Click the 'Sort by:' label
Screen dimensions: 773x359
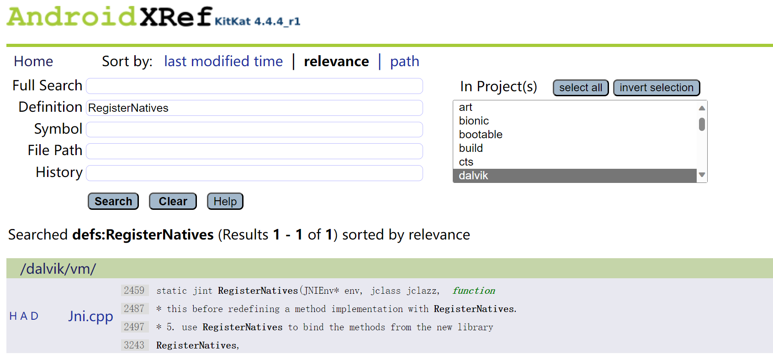[x=127, y=61]
